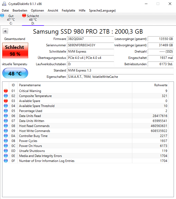The height and width of the screenshot is (199, 176).
Task: Click the blue indicator for Percentage Used
Action: [x=6, y=111]
